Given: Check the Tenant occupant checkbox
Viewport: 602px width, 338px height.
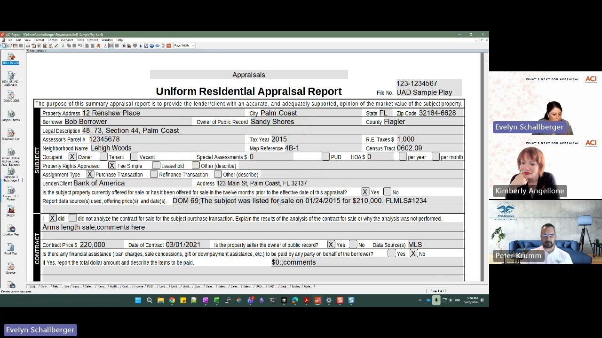Looking at the screenshot, I should click(x=103, y=157).
